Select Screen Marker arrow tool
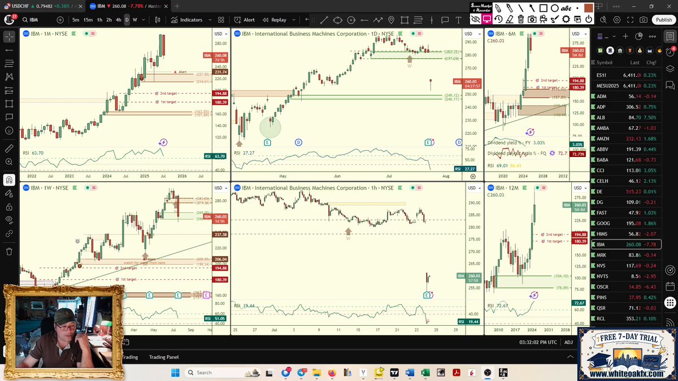This screenshot has width=678, height=381. [x=532, y=8]
